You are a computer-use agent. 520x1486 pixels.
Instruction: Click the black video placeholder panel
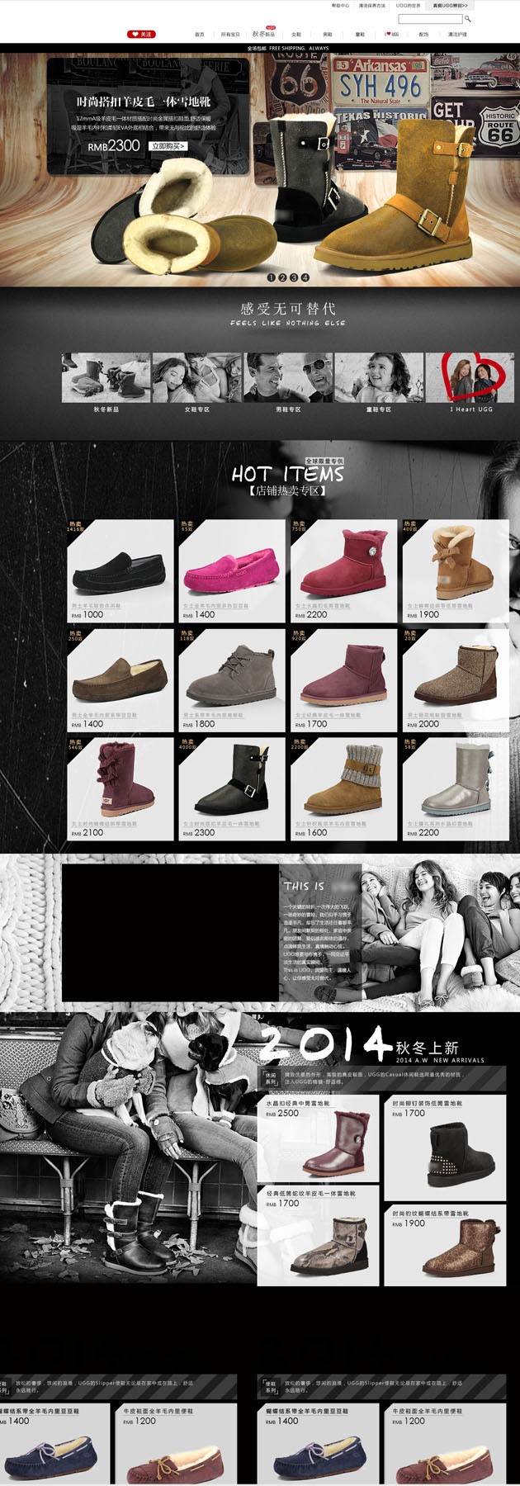tap(170, 932)
